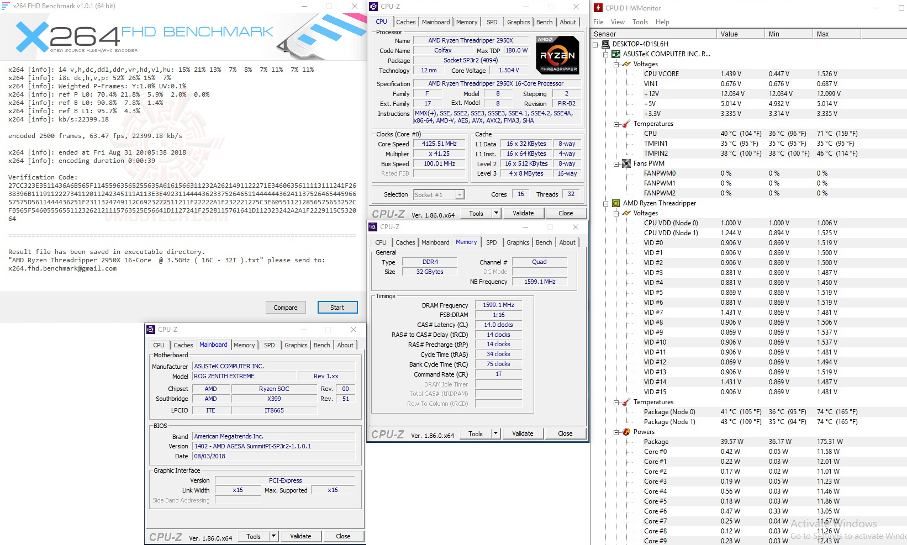Image resolution: width=907 pixels, height=545 pixels.
Task: Click the Voltages icon under the ASUSTeK node
Action: 626,64
